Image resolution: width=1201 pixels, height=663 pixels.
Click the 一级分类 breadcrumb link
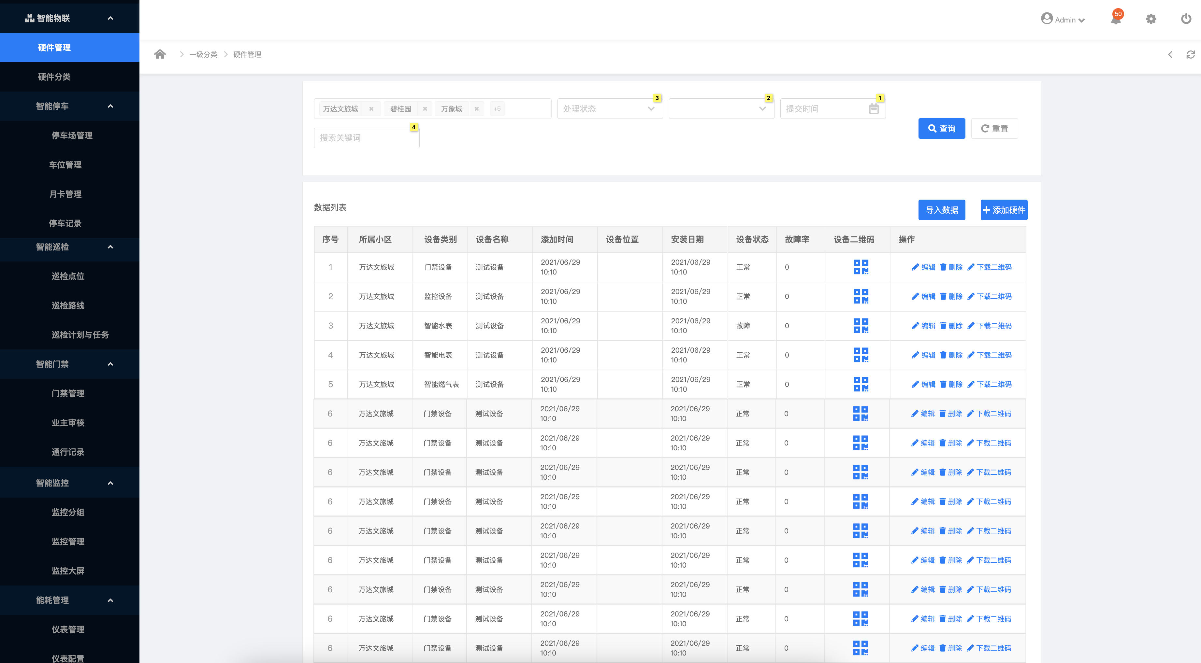[203, 54]
